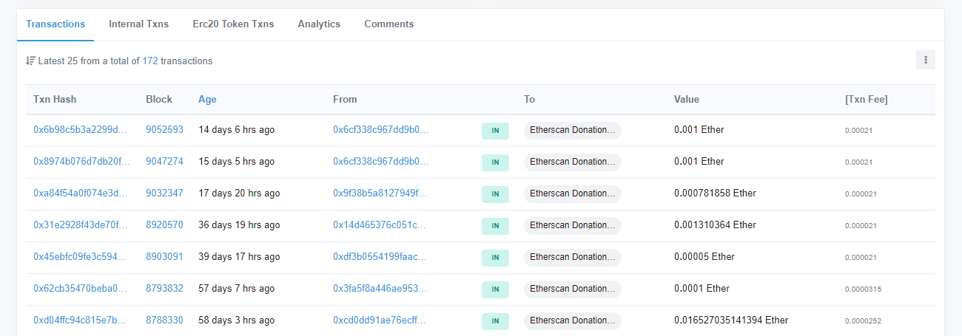Click the 0.016527035141394 Ether value
This screenshot has height=336, width=962.
click(731, 320)
